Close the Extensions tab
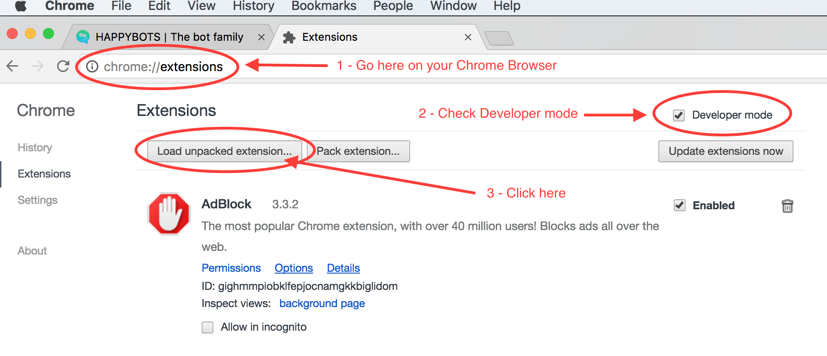 tap(468, 37)
